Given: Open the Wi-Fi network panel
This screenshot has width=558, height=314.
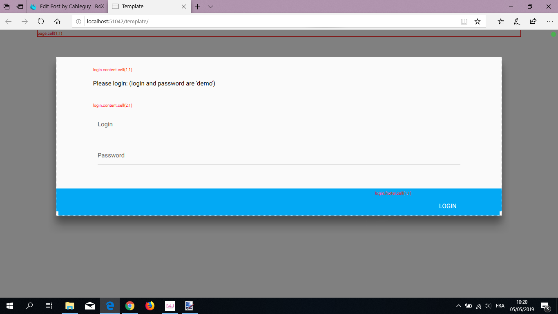Looking at the screenshot, I should pyautogui.click(x=479, y=306).
